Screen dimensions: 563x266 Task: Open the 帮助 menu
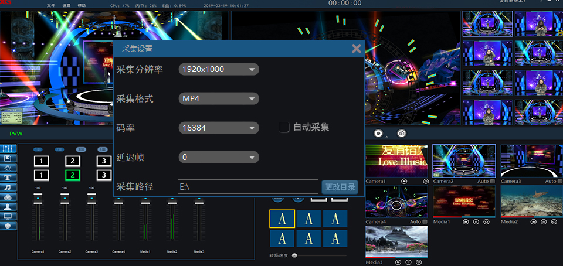pos(82,5)
